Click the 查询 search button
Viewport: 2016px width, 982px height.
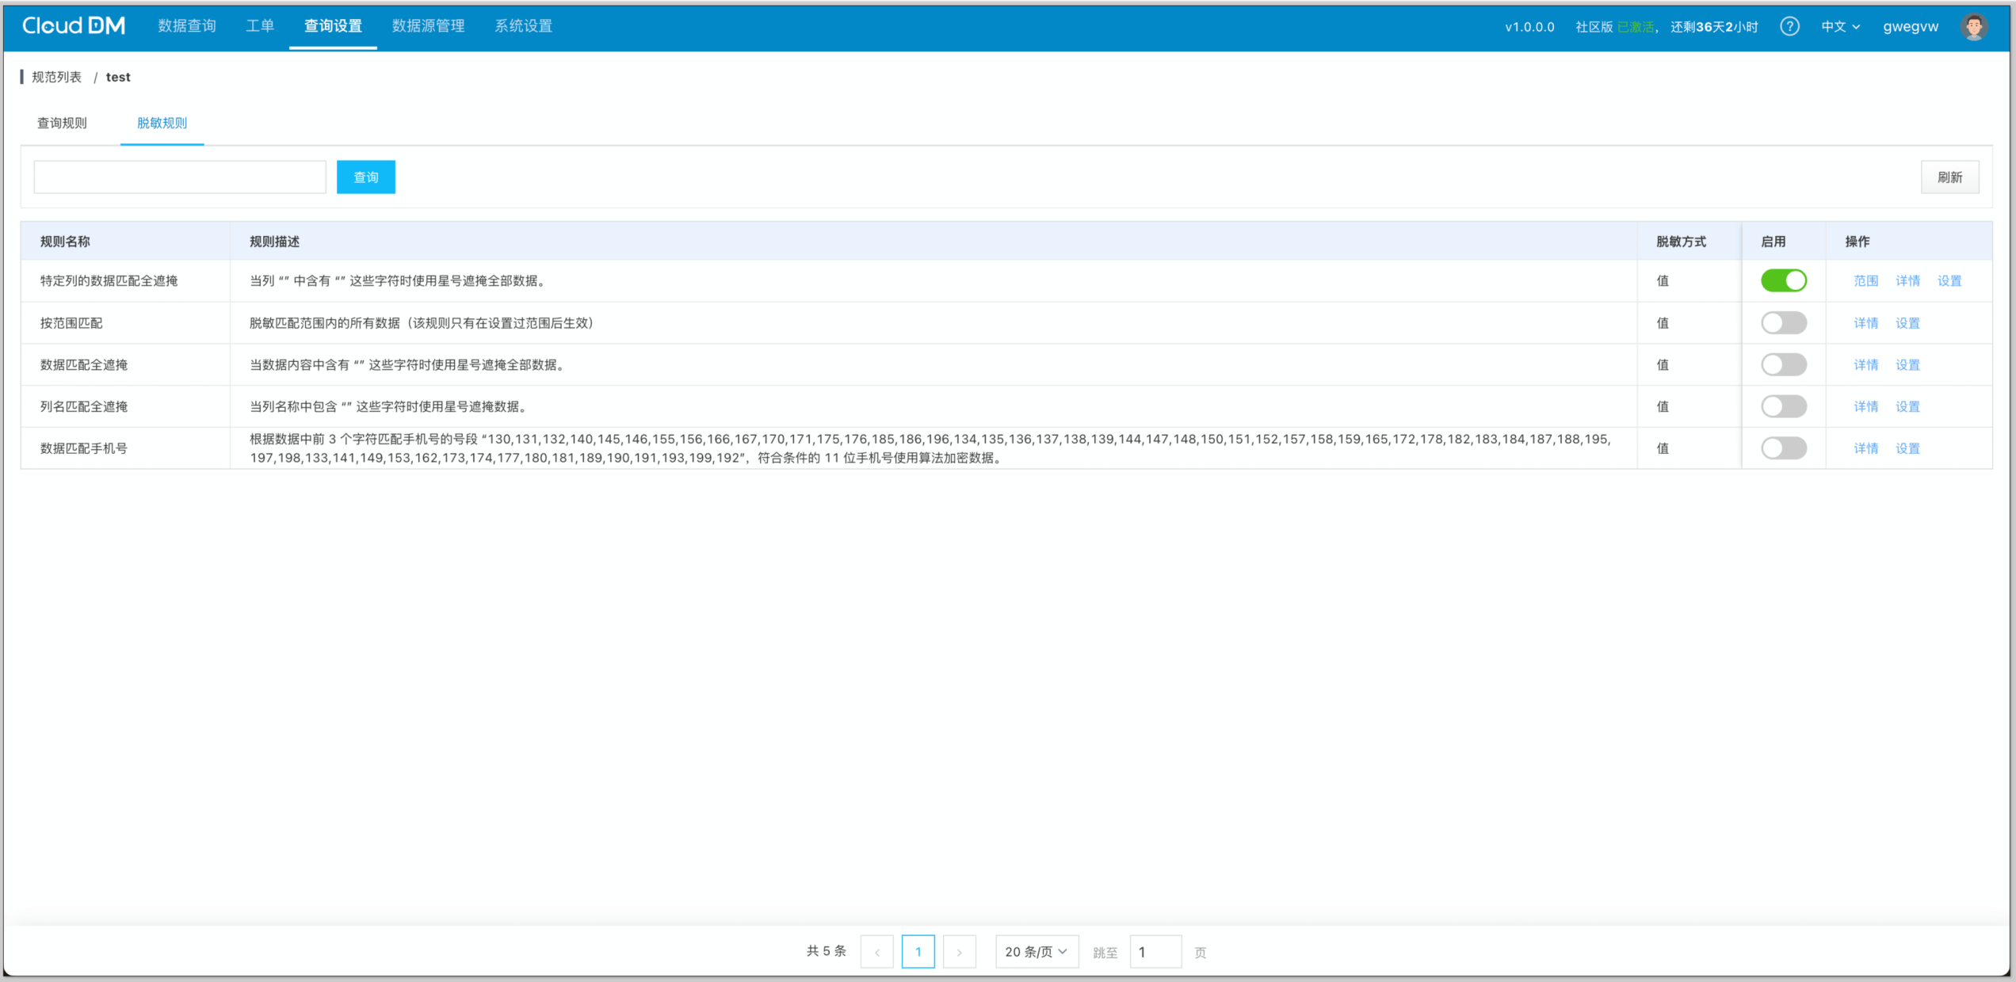tap(365, 177)
